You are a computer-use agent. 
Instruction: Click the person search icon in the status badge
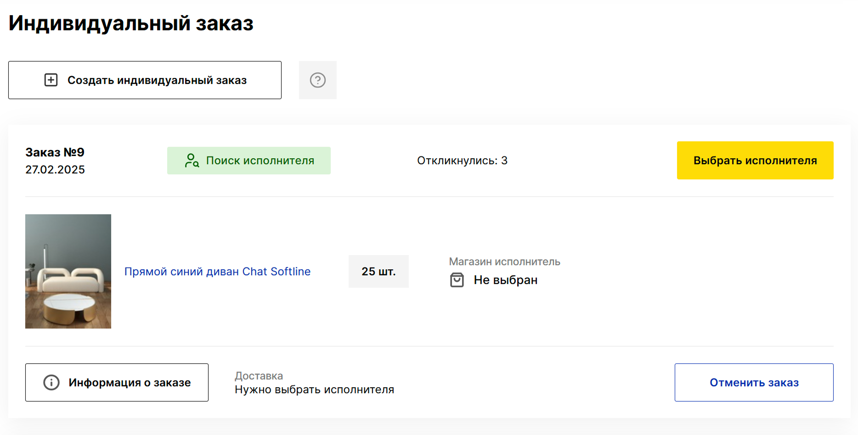click(x=192, y=161)
